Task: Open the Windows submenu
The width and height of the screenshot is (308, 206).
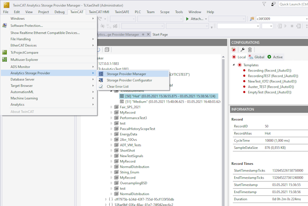Action: [x=49, y=19]
